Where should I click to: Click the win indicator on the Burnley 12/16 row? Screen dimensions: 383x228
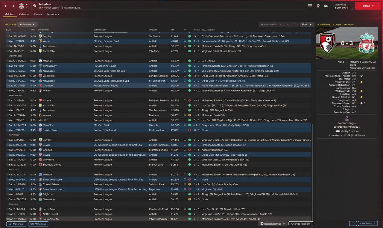pos(189,36)
